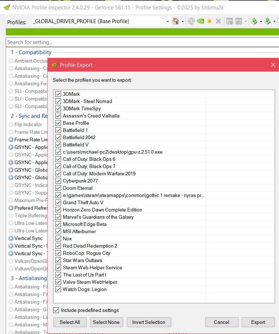The image size is (279, 334).
Task: Uncheck the Base Profile checkbox in export list
Action: pyautogui.click(x=58, y=123)
